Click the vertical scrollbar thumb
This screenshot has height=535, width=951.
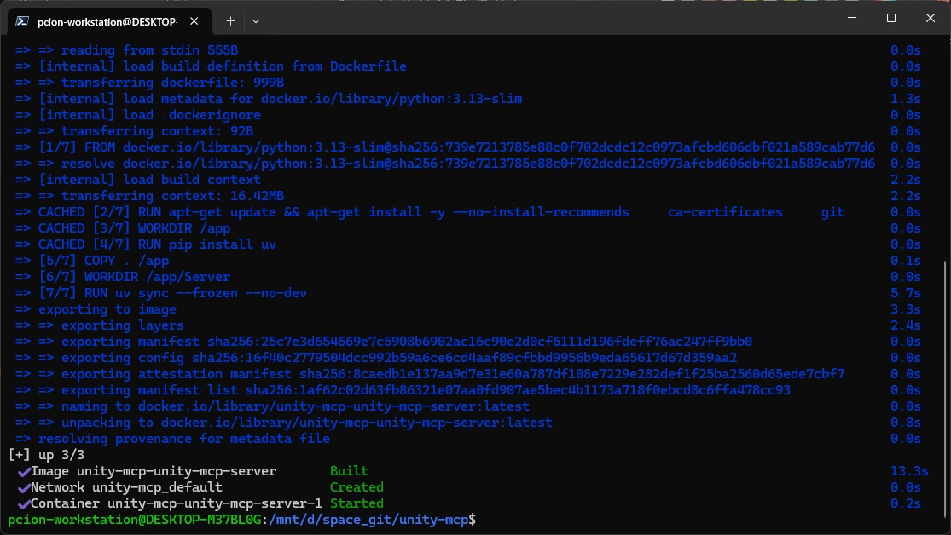[945, 383]
